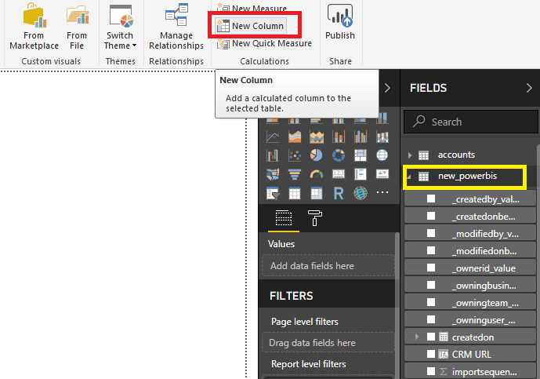The image size is (540, 379).
Task: Tick the _ownerid_value field checkbox
Action: point(431,268)
